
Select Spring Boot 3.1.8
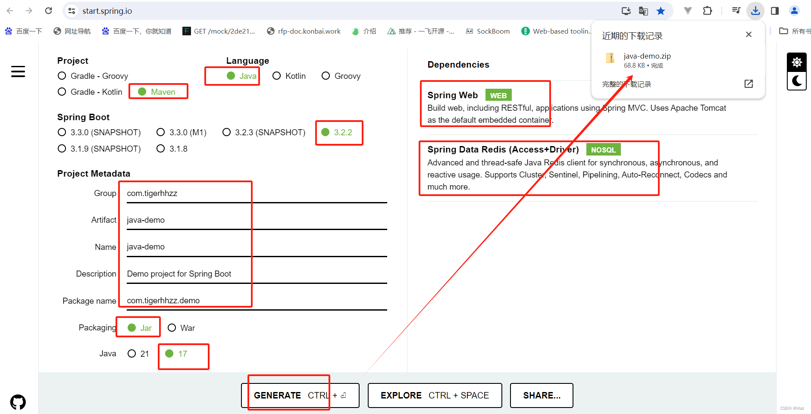coord(172,149)
